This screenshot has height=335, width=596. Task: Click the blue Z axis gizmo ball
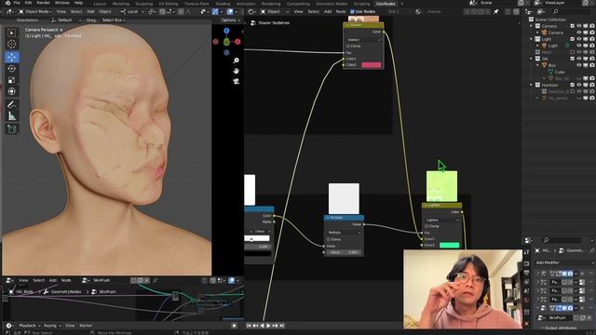tap(226, 31)
